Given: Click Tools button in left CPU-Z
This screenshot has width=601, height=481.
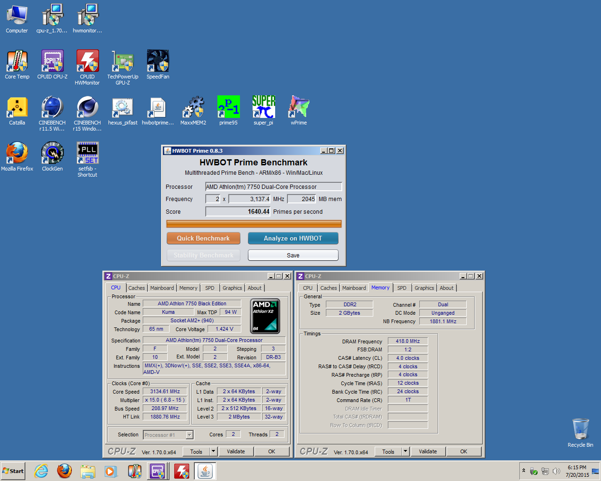Looking at the screenshot, I should click(x=196, y=451).
